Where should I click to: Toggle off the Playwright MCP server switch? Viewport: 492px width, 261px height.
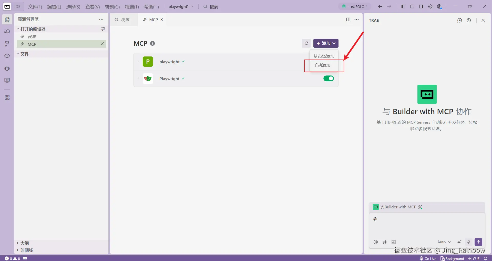coord(328,79)
